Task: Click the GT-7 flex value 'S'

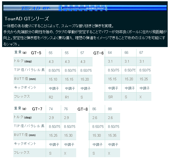Action: pos(50,153)
